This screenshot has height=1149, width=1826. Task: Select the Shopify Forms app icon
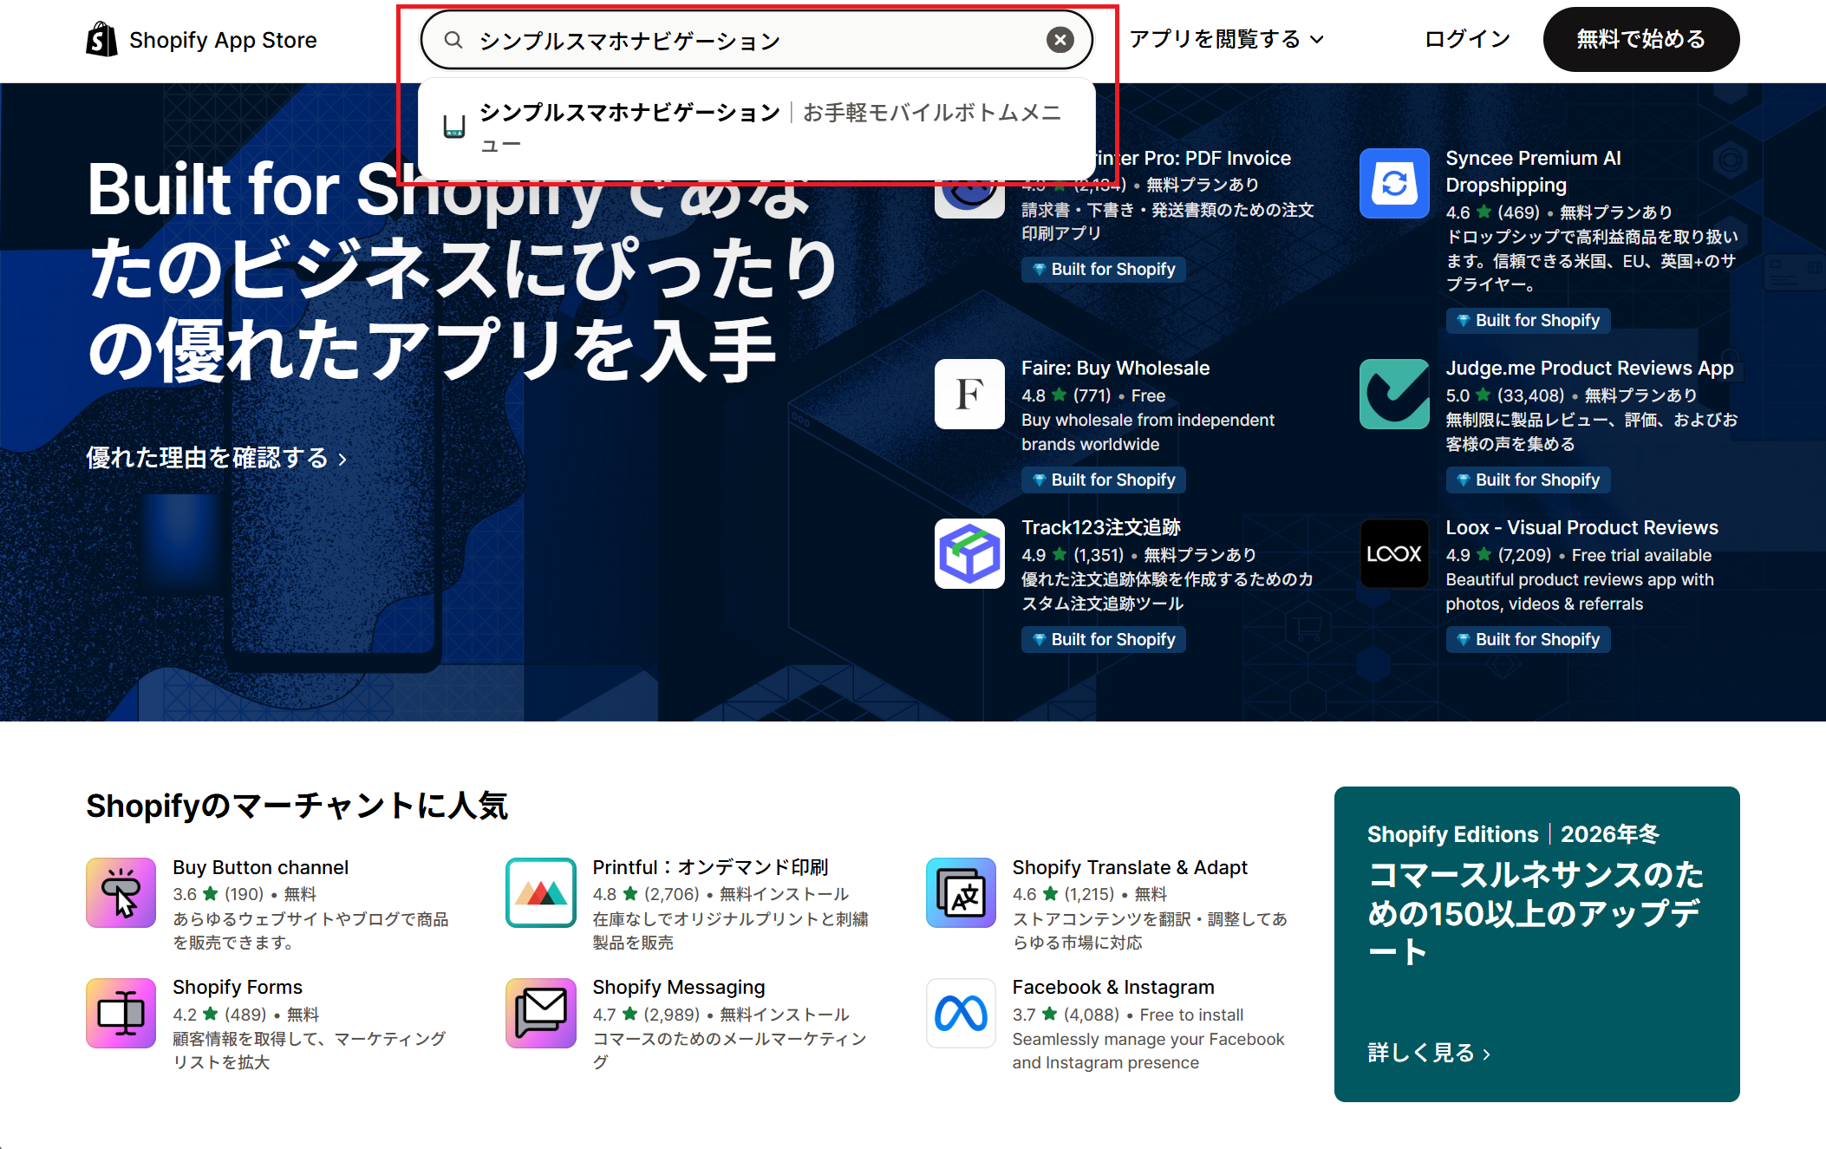(x=120, y=1013)
